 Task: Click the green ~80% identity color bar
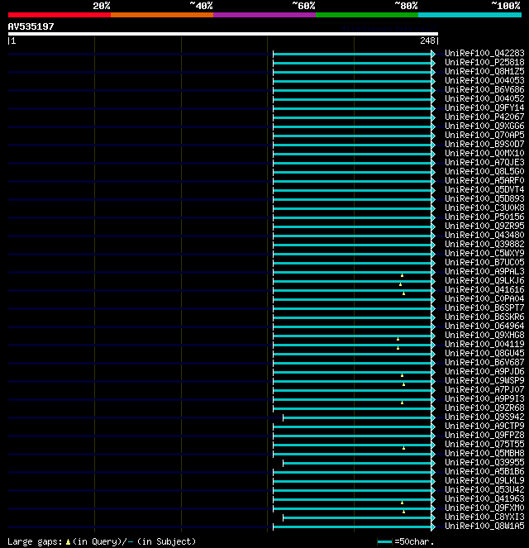[x=367, y=15]
